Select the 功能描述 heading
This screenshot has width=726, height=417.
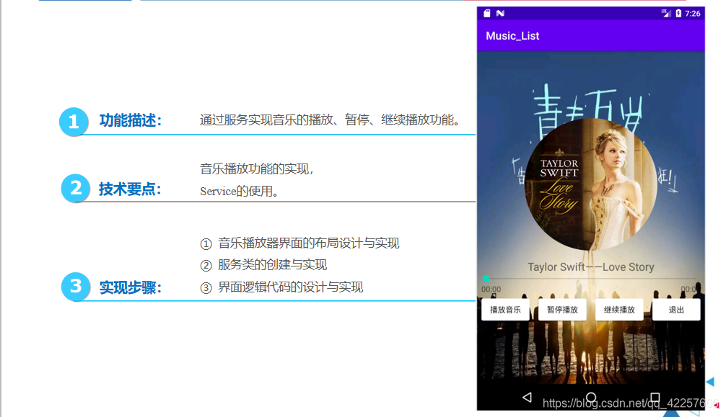130,121
